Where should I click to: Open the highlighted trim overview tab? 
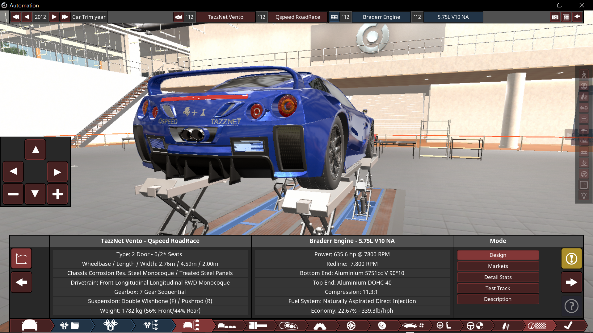click(191, 326)
